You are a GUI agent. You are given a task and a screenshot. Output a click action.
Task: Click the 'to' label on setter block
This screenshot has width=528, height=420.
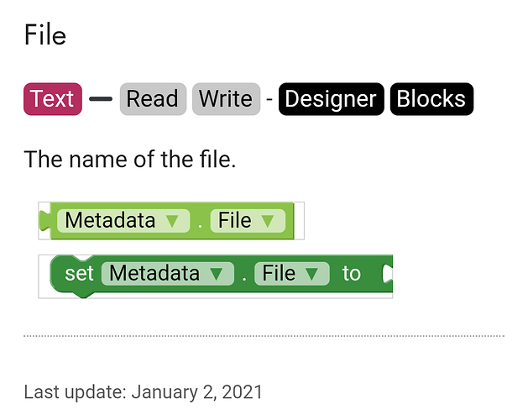(352, 273)
